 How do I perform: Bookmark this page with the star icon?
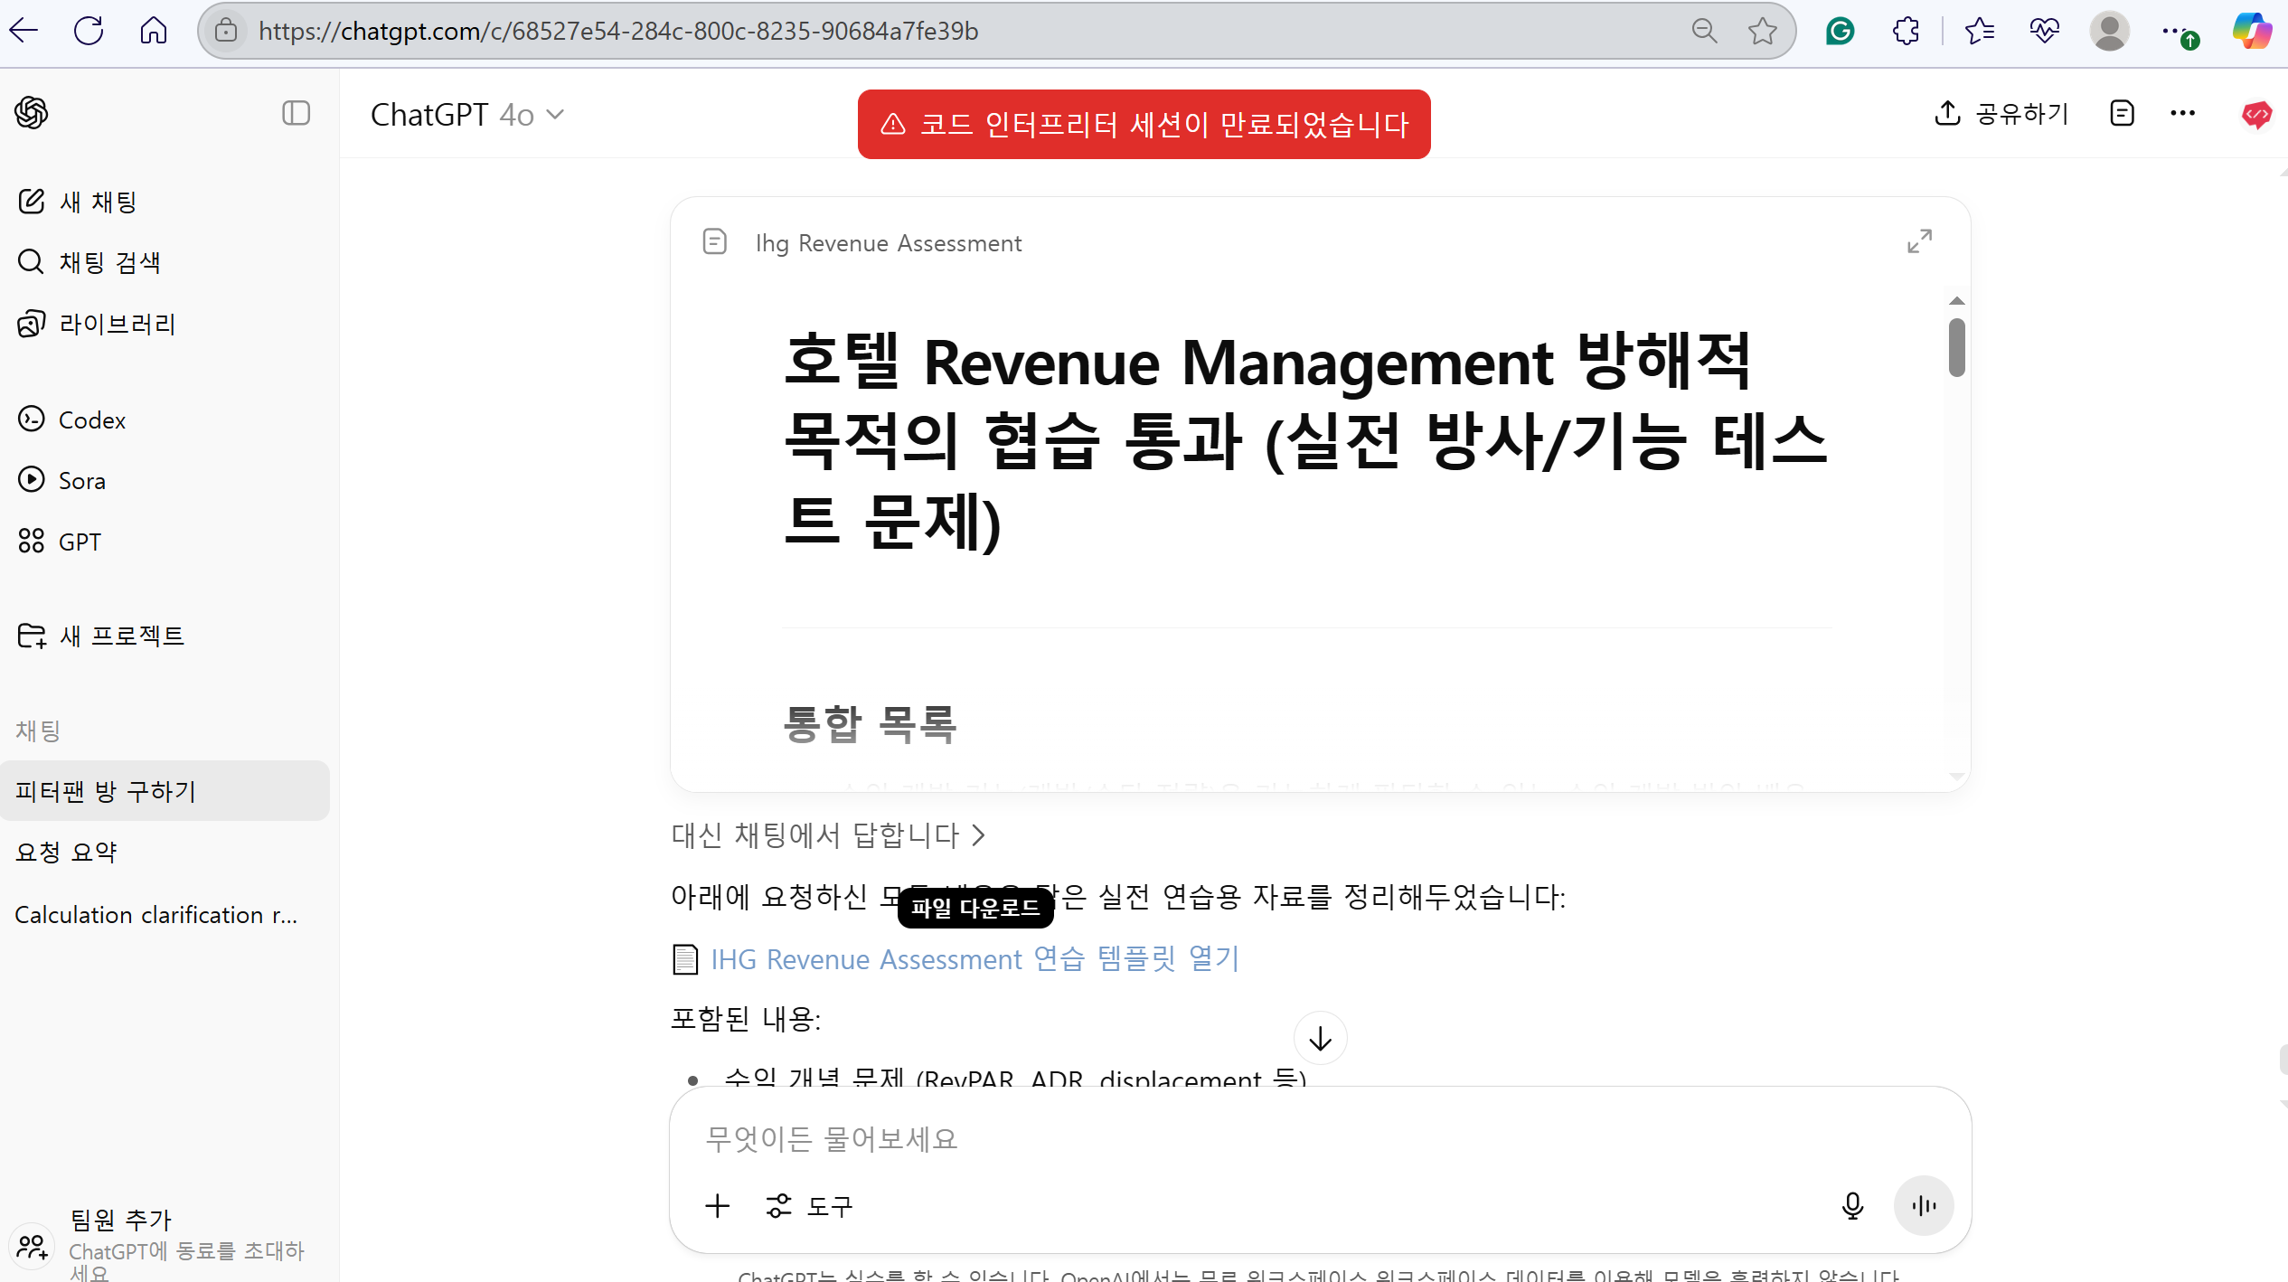[x=1762, y=31]
